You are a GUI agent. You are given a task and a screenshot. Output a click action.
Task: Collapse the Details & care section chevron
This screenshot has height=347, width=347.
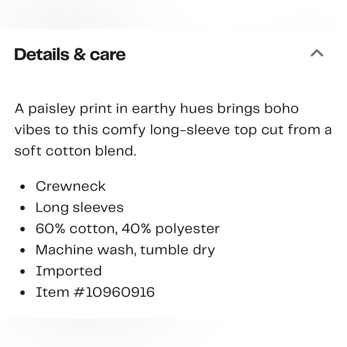coord(317,53)
